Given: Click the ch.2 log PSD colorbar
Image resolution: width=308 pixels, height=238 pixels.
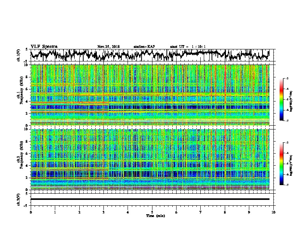Looking at the screenshot, I should point(281,164).
